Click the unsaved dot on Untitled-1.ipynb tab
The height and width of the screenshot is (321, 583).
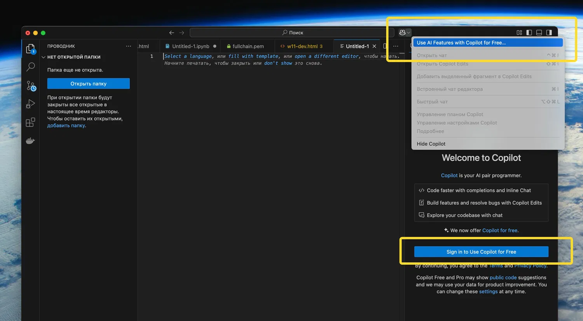215,46
